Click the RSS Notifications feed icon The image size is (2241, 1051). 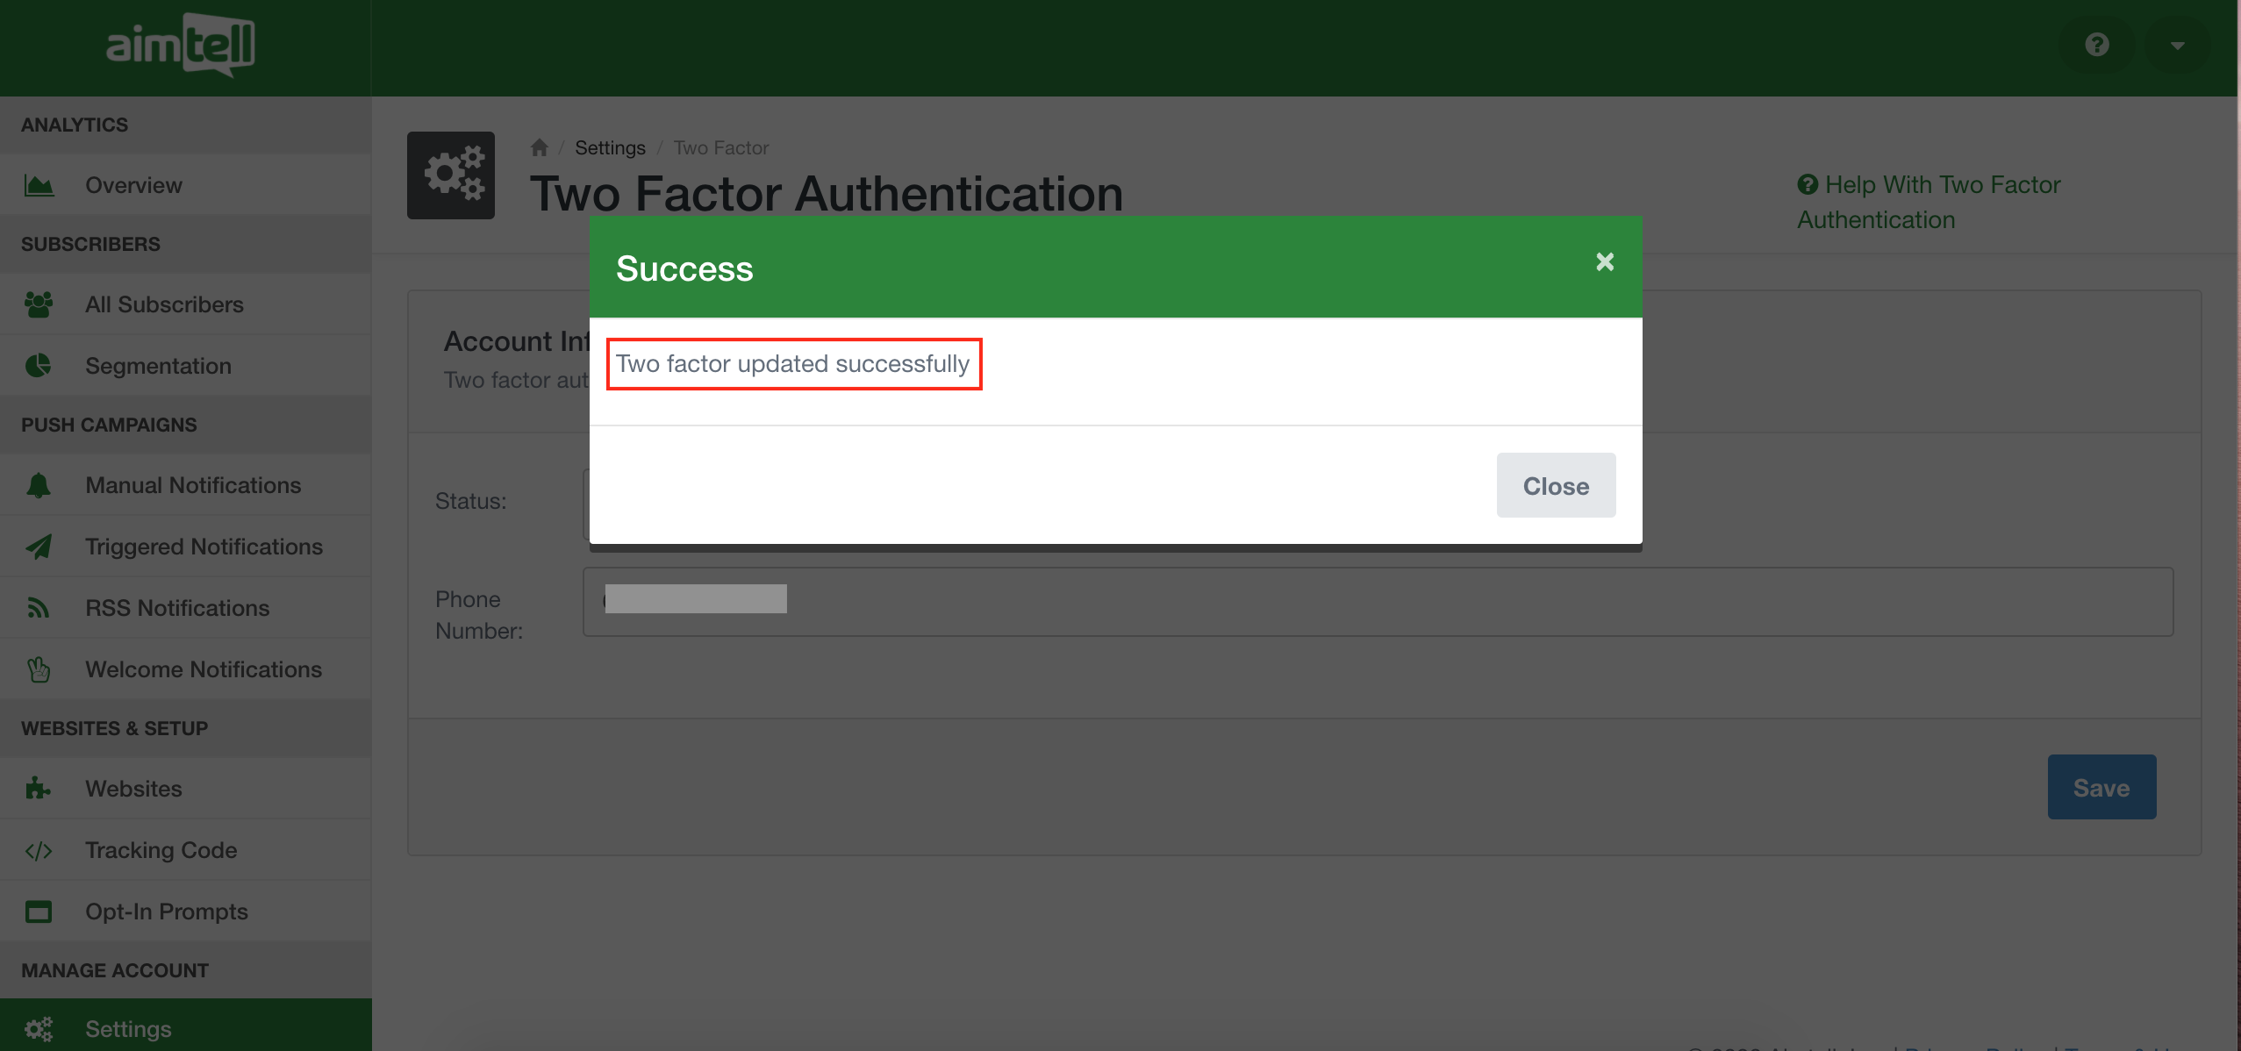point(39,608)
